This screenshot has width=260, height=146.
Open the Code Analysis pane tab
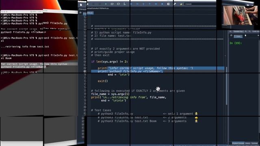point(256,31)
